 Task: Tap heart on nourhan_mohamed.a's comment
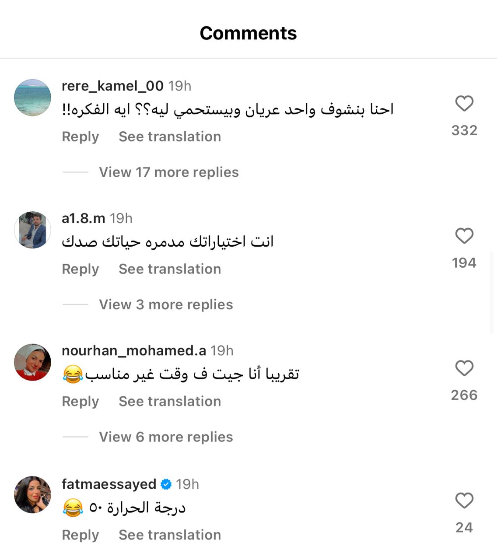click(464, 368)
